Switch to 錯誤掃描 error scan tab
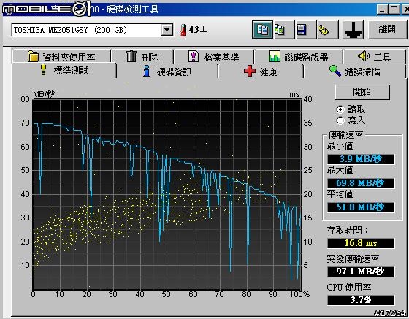This screenshot has width=409, height=319. click(355, 72)
